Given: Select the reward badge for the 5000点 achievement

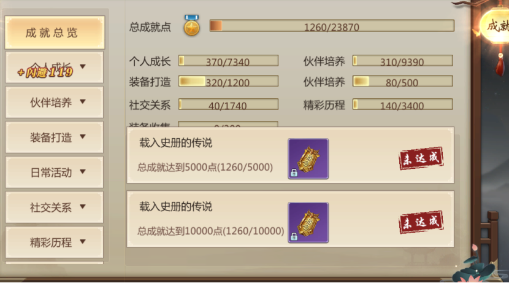Looking at the screenshot, I should (x=308, y=158).
